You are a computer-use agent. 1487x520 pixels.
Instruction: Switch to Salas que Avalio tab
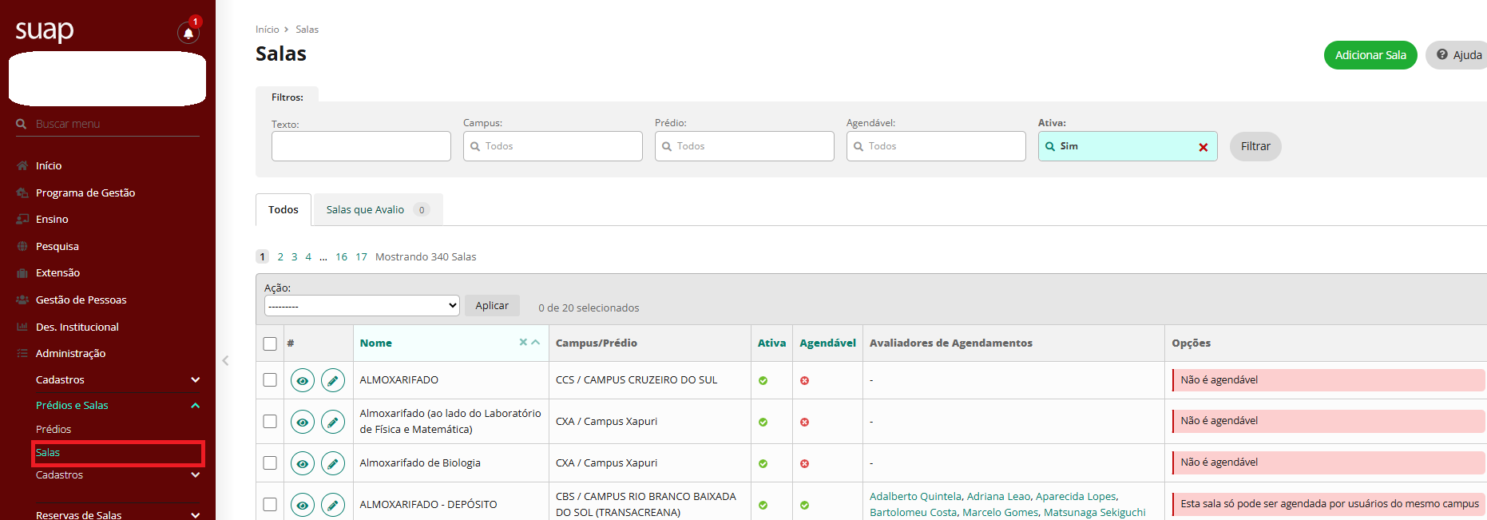point(377,210)
